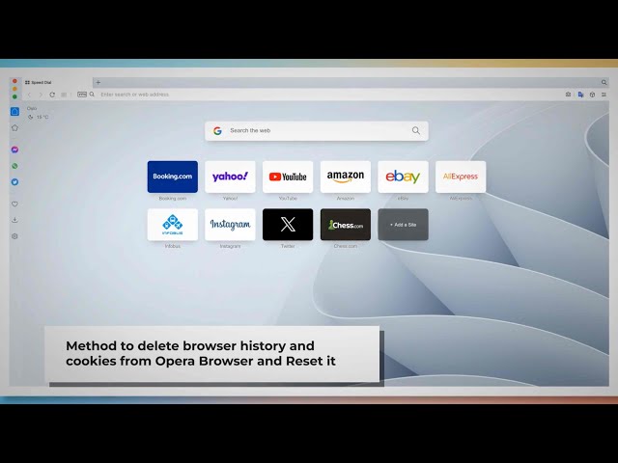
Task: Open a new tab with the plus button
Action: (98, 82)
